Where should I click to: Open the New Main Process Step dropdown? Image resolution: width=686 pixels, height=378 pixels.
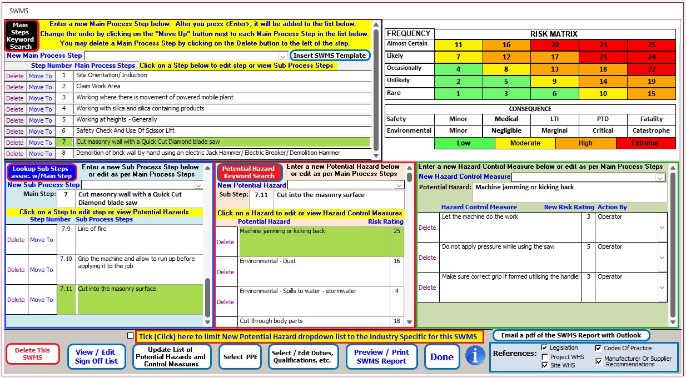click(281, 55)
